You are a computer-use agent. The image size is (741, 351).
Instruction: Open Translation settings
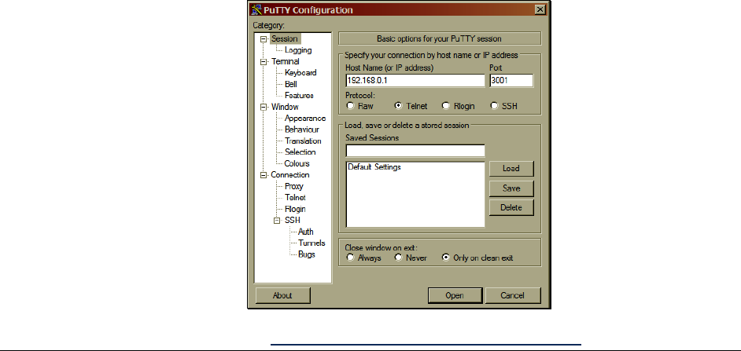pyautogui.click(x=303, y=141)
